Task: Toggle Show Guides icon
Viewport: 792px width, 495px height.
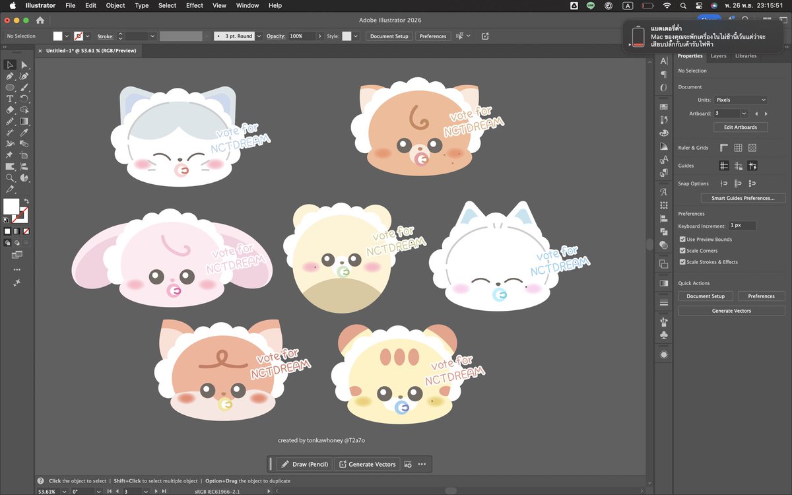Action: pos(723,166)
